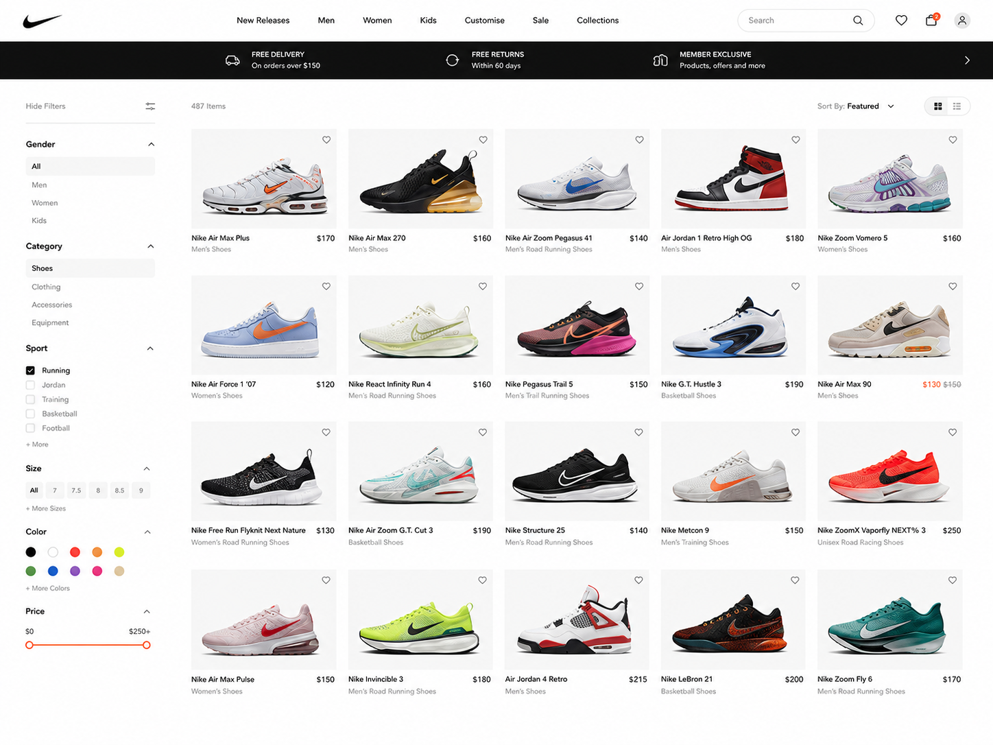Open the Kids navigation menu
993x745 pixels.
tap(429, 21)
